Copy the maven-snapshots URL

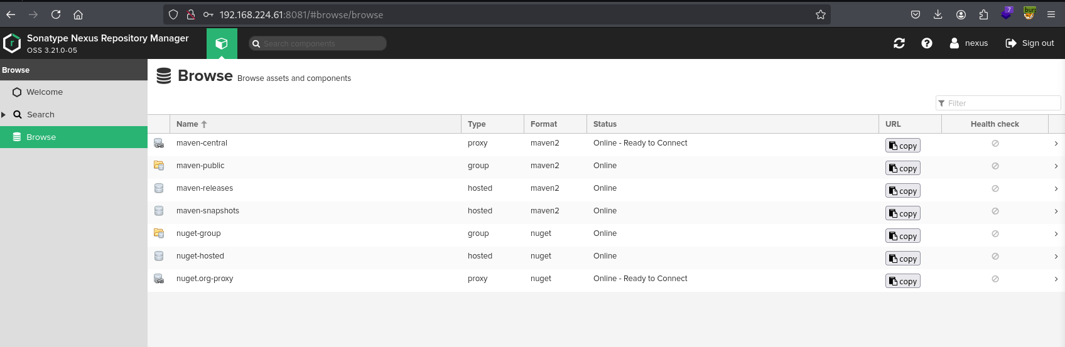(x=903, y=213)
